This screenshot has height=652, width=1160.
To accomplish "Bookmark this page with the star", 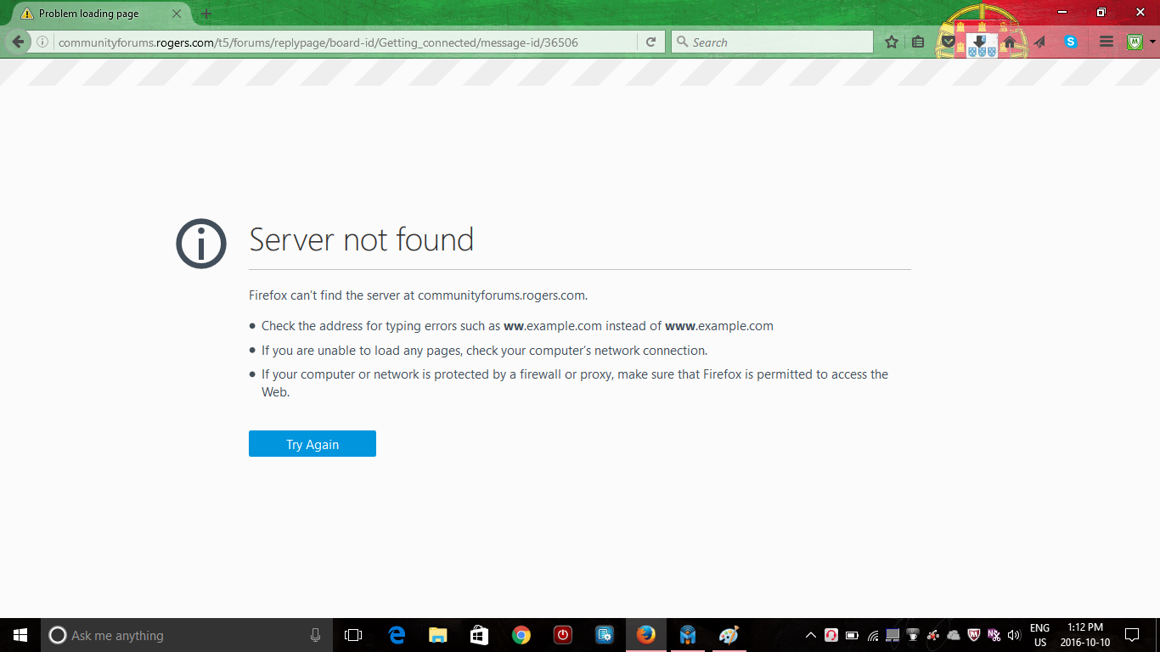I will point(892,42).
